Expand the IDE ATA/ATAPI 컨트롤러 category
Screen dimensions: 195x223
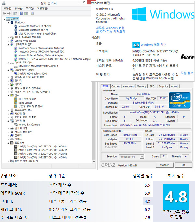pos(8,37)
